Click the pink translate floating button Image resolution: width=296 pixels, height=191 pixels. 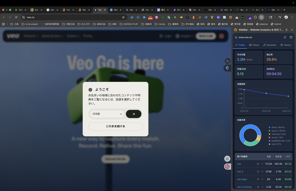pyautogui.click(x=227, y=166)
